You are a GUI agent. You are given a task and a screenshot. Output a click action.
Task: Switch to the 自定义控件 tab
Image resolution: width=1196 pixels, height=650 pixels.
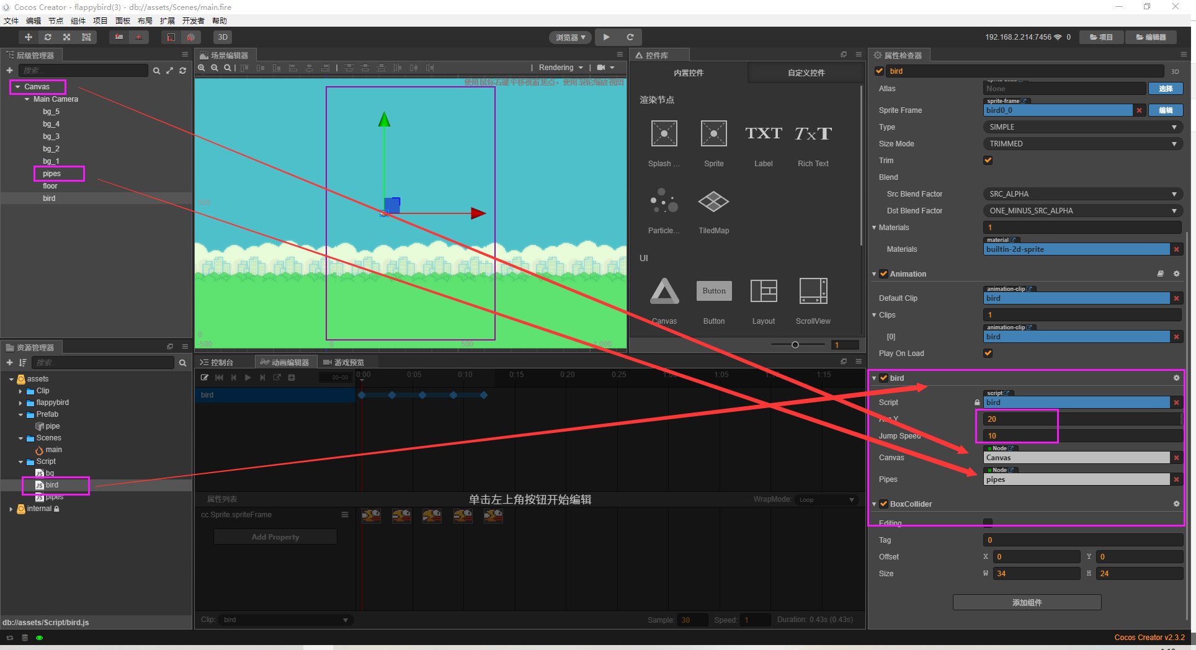click(x=806, y=73)
